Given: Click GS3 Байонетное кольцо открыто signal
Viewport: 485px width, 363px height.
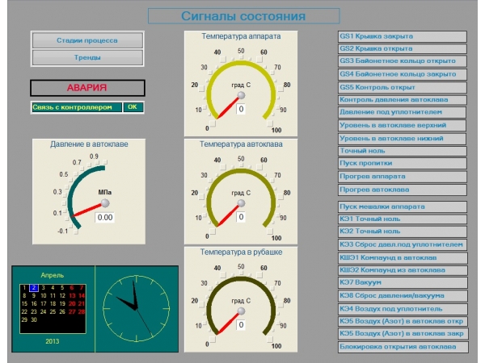Looking at the screenshot, I should [403, 61].
